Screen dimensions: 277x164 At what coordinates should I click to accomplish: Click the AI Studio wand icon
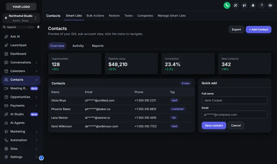point(6,114)
